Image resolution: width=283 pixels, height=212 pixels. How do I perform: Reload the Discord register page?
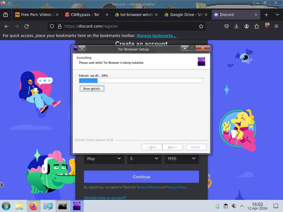coord(27,26)
